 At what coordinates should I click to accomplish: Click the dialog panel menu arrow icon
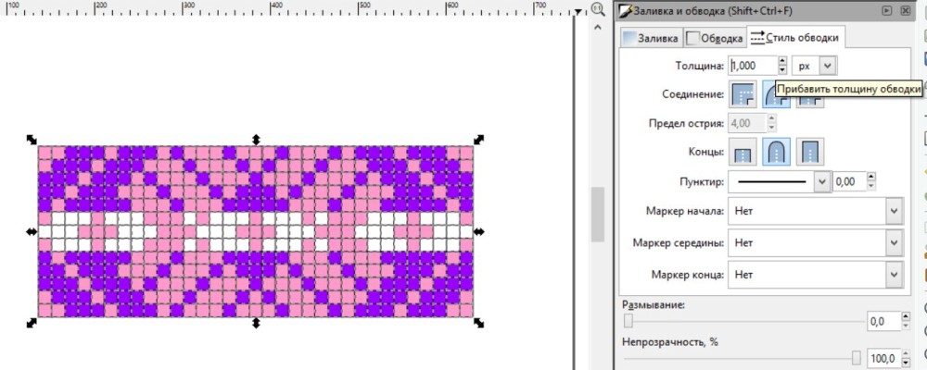tap(887, 10)
